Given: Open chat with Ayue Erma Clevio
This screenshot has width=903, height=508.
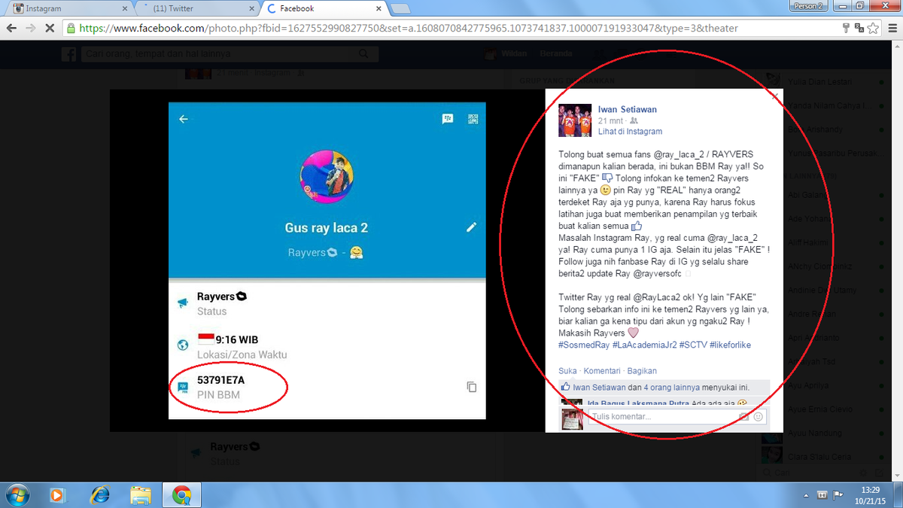Looking at the screenshot, I should click(x=825, y=409).
